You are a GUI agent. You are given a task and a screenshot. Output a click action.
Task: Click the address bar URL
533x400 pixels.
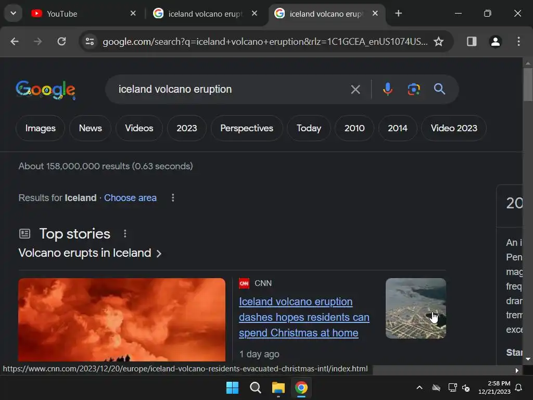(265, 42)
